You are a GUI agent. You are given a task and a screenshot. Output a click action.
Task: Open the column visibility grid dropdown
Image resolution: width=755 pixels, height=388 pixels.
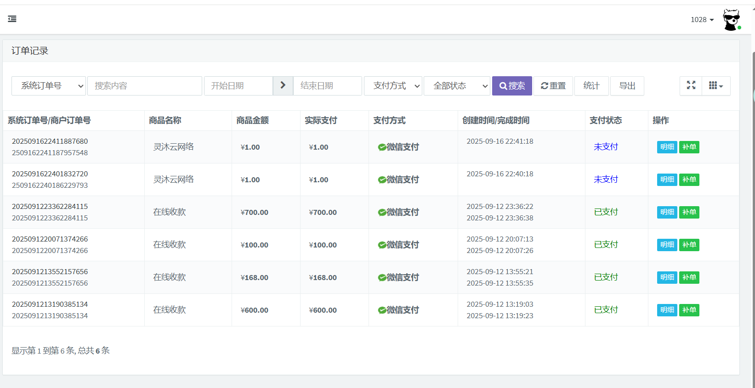[x=715, y=86]
